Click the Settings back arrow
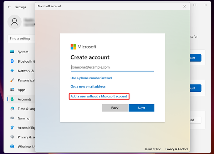The width and height of the screenshot is (214, 154). point(9,7)
